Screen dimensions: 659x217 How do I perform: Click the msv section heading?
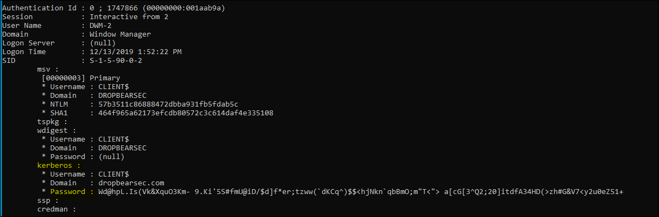click(48, 69)
